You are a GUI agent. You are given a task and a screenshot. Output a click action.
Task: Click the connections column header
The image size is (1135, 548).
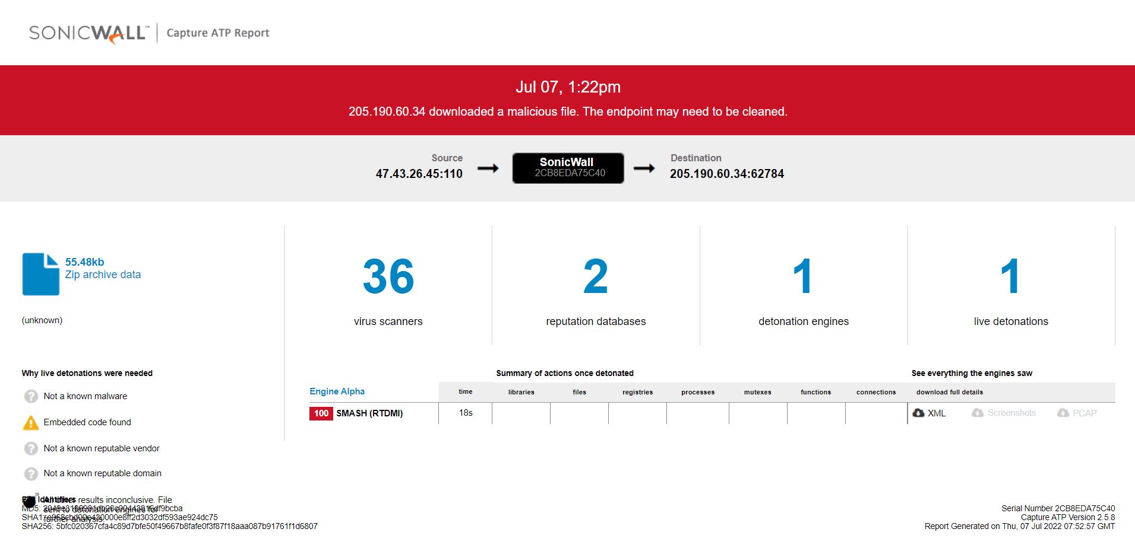(x=876, y=392)
